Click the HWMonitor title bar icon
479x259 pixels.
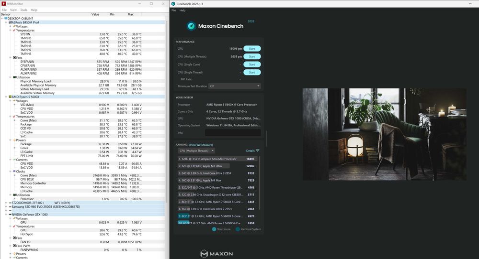click(x=4, y=4)
